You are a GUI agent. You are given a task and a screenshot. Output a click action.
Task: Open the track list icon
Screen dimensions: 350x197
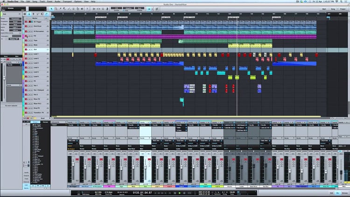25,14
